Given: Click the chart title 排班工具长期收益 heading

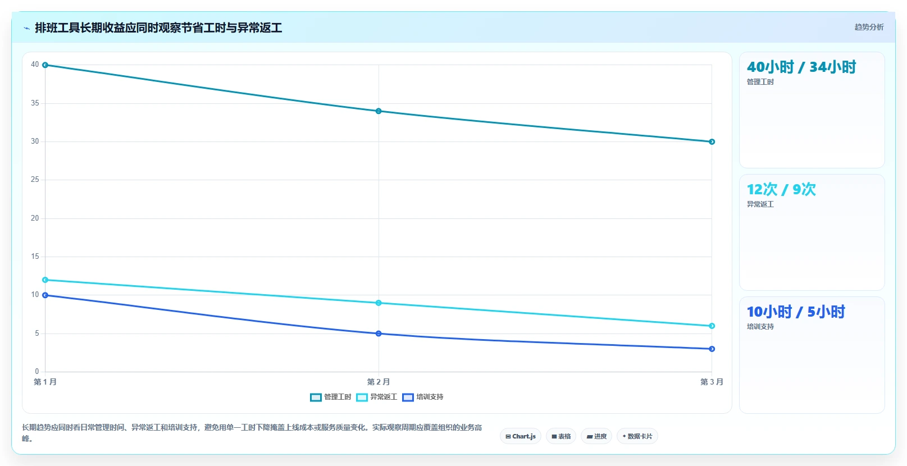Looking at the screenshot, I should point(158,28).
